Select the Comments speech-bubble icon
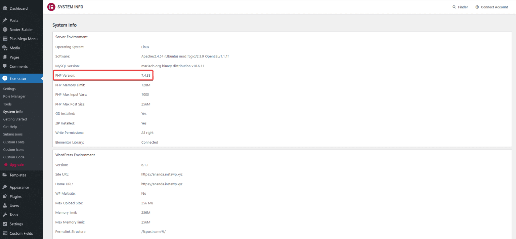Viewport: 516px width, 239px height. pyautogui.click(x=5, y=66)
